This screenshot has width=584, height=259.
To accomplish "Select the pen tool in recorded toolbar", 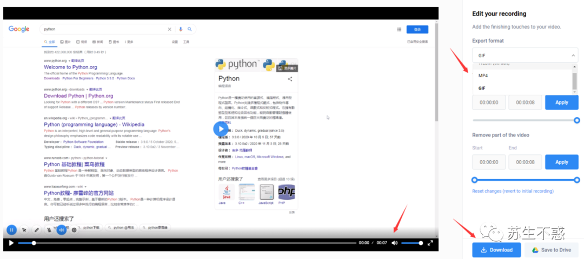I will tap(37, 230).
